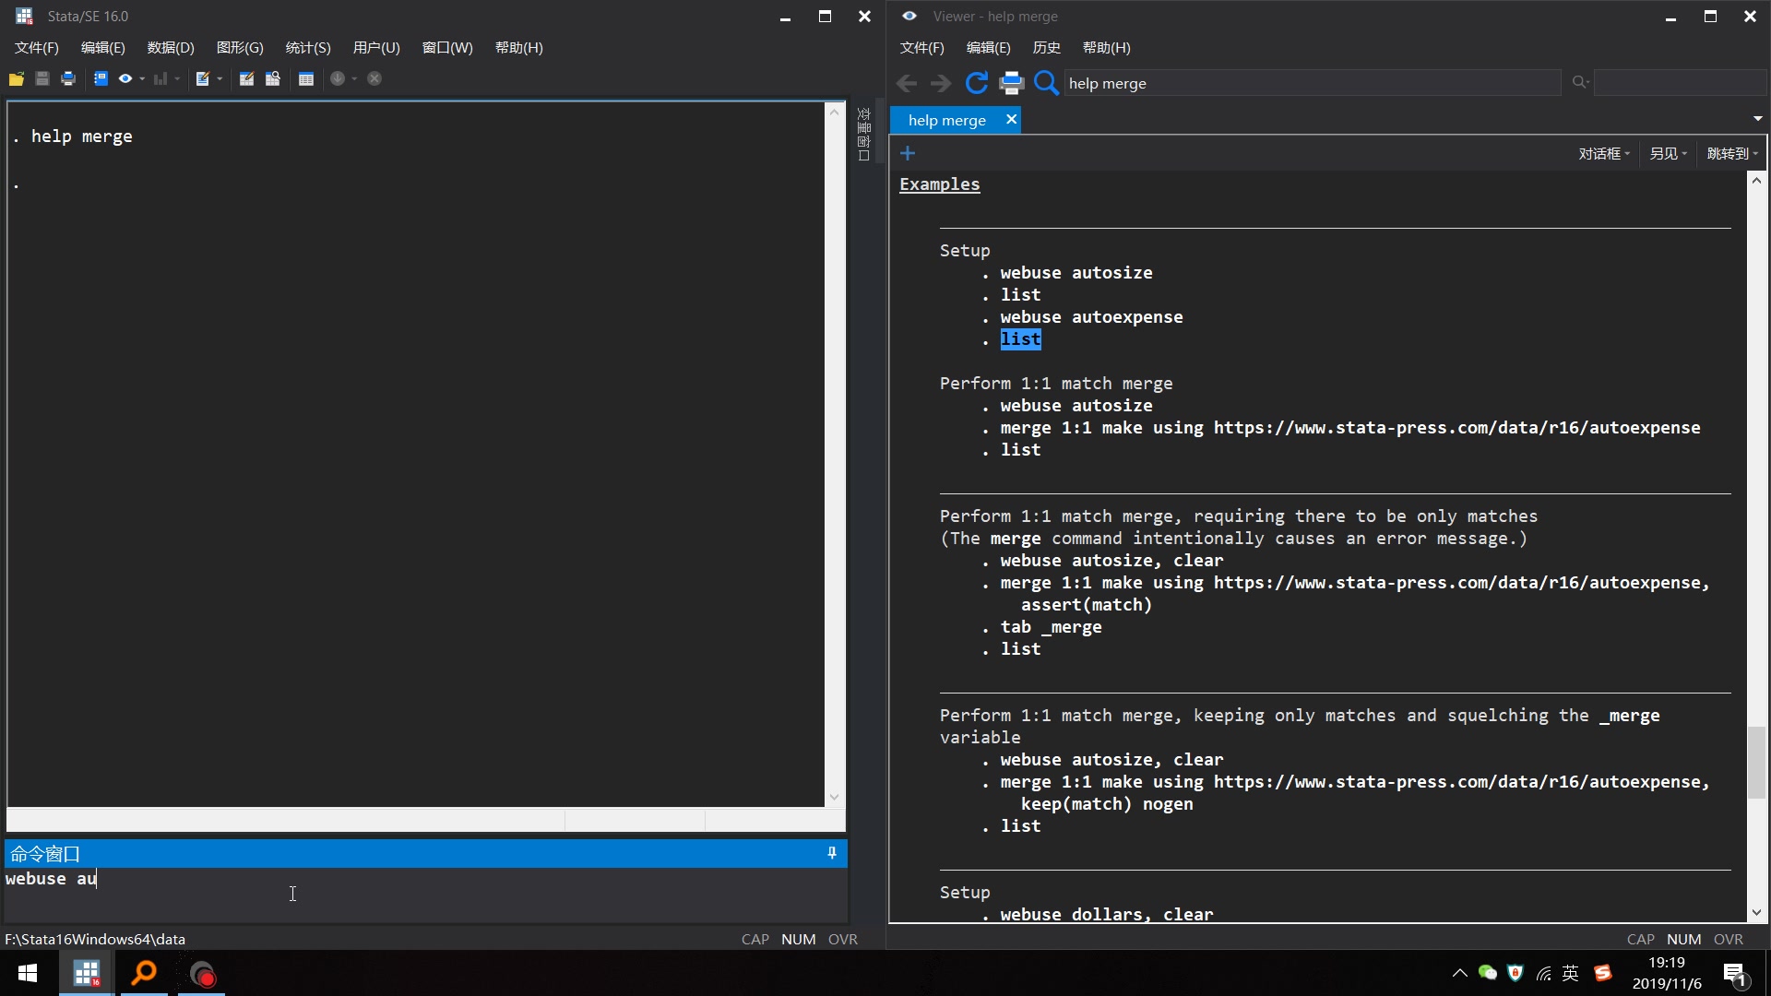Open the 跳转到 dropdown menu
Screen dimensions: 1771x996
(x=1732, y=154)
